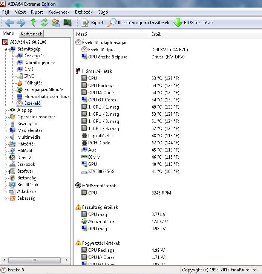Click the tree scrollbar right arrow
This screenshot has width=262, height=274.
66,260
